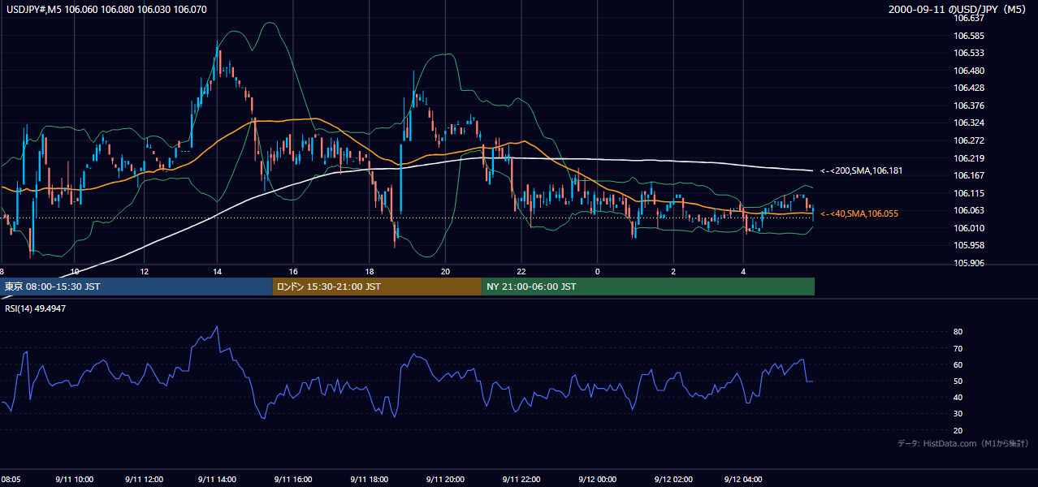The width and height of the screenshot is (1038, 487).
Task: Click hour marker 18 under the price chart
Action: 369,271
